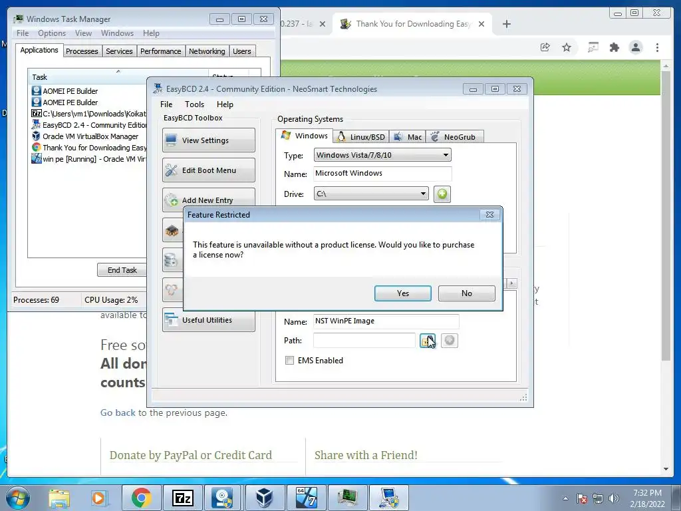This screenshot has width=681, height=511.
Task: Open a new Chrome tab
Action: (x=506, y=24)
